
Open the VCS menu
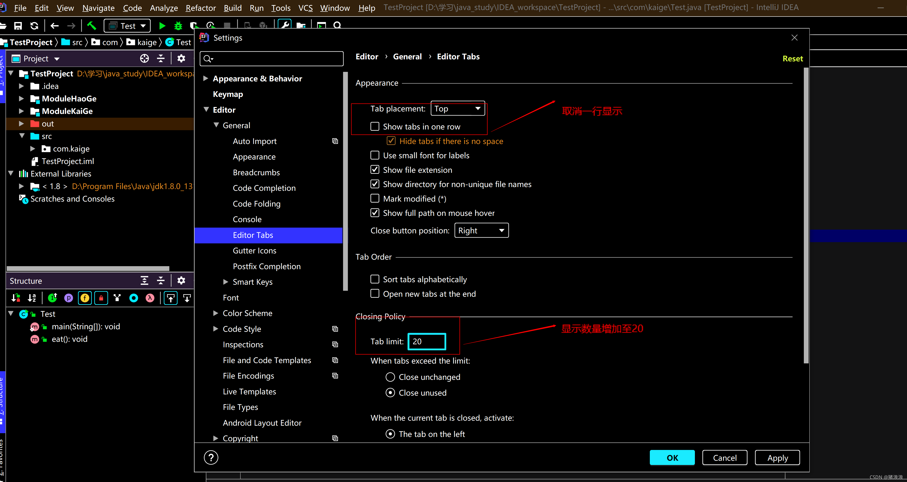[305, 8]
